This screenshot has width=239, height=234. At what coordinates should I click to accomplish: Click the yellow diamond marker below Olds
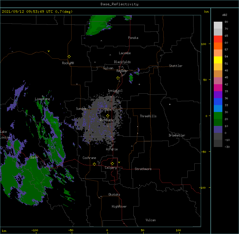click(x=108, y=116)
